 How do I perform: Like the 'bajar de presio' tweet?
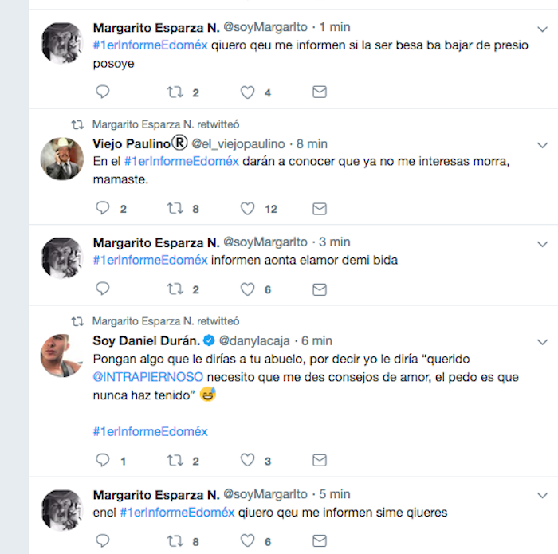coord(248,92)
